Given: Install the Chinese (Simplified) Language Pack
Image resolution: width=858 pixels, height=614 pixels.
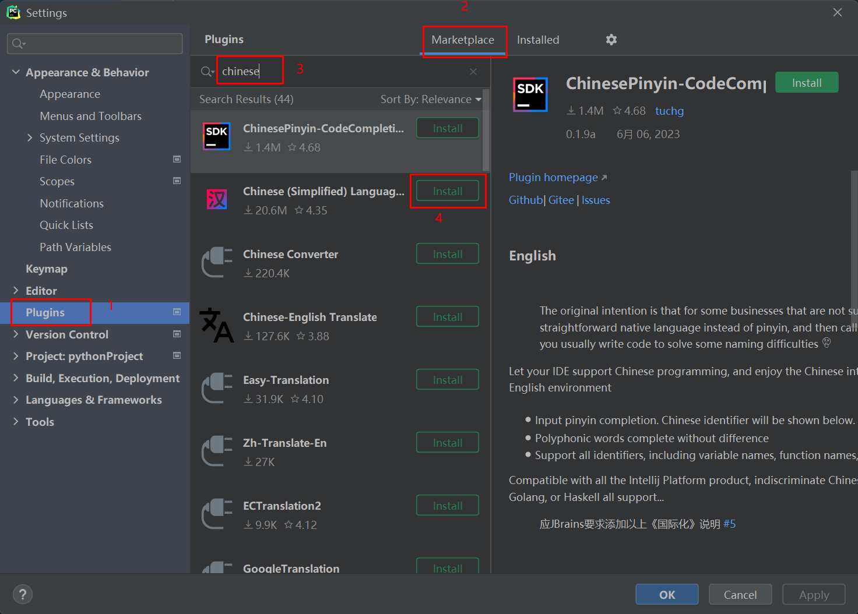Looking at the screenshot, I should [x=447, y=191].
